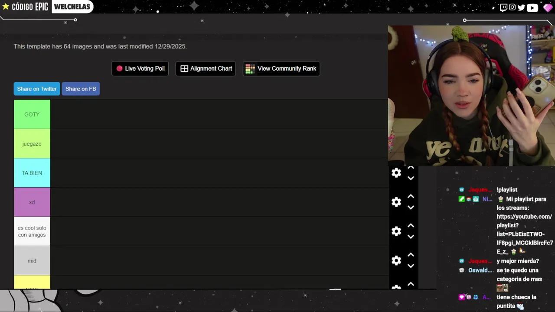Click the streamer webcam feed
555x312 pixels.
point(471,95)
